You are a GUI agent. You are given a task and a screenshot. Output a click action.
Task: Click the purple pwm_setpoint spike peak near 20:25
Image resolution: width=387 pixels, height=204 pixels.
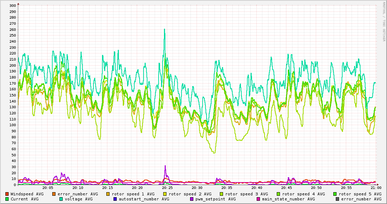165,166
